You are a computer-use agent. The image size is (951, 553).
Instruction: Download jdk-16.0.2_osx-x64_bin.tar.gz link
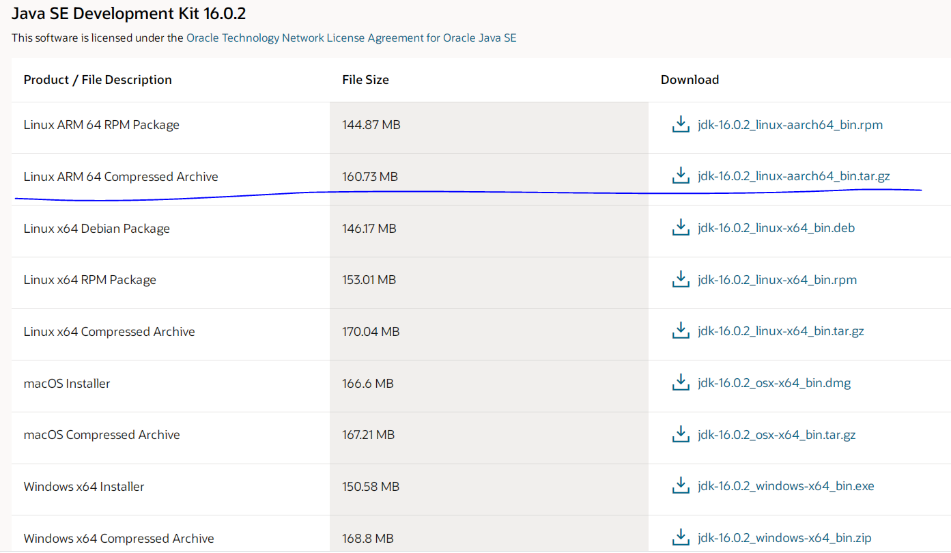pos(777,435)
